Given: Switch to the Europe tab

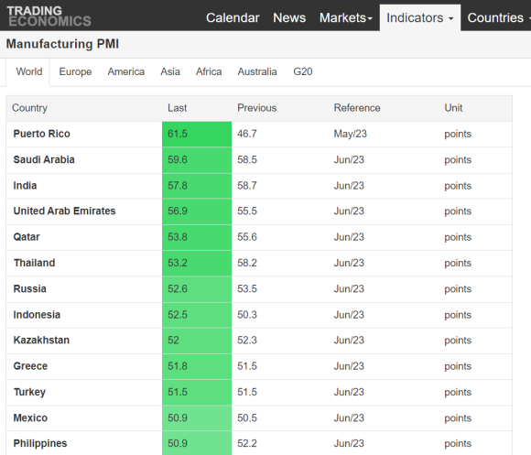Looking at the screenshot, I should (75, 71).
